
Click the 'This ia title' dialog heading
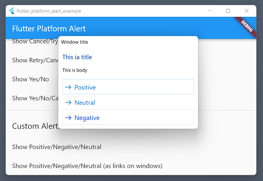(x=77, y=57)
